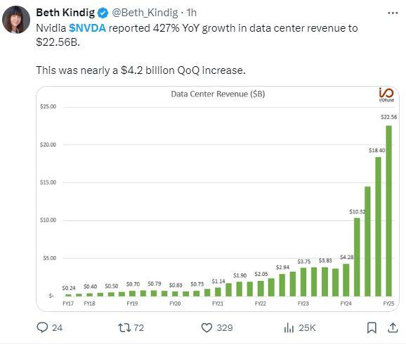The image size is (406, 345).
Task: Open the @Beth_Kindig handle link
Action: [145, 13]
